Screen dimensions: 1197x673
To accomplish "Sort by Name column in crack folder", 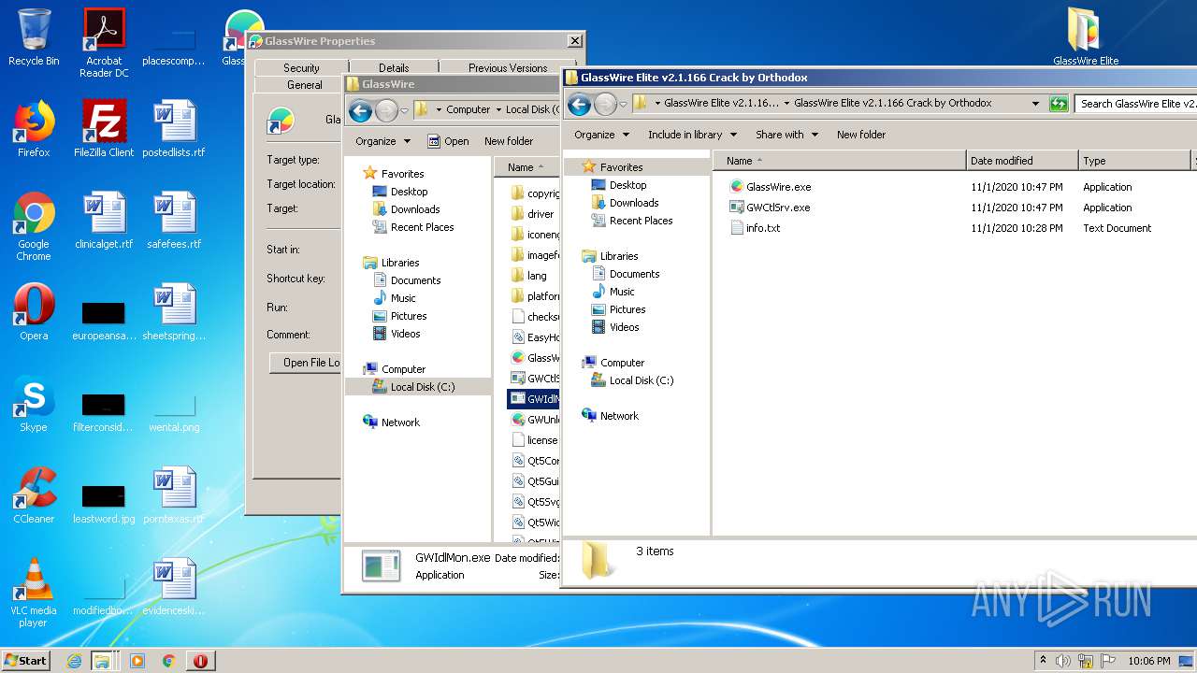I will (x=839, y=161).
